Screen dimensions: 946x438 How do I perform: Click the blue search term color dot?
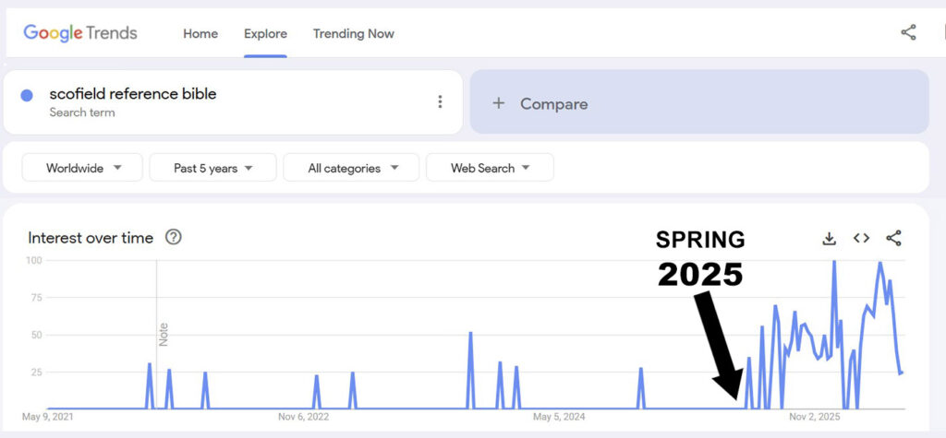(x=27, y=95)
